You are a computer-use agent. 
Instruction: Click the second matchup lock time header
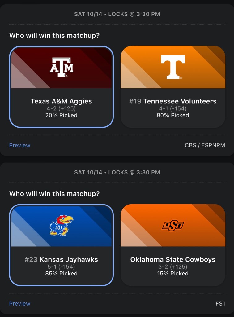click(117, 172)
